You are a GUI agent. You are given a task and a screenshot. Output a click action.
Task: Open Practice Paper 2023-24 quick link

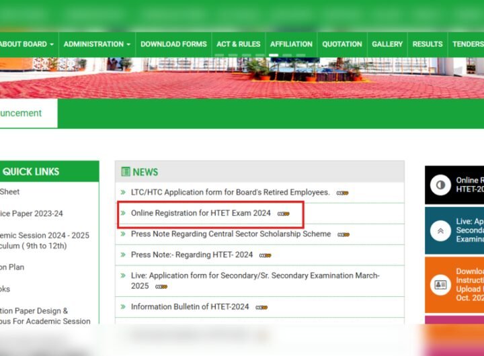tap(31, 214)
